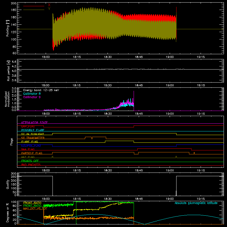Click the magenta modulation spike near 18:43
Screen dimensions: 227x227
pyautogui.click(x=134, y=101)
